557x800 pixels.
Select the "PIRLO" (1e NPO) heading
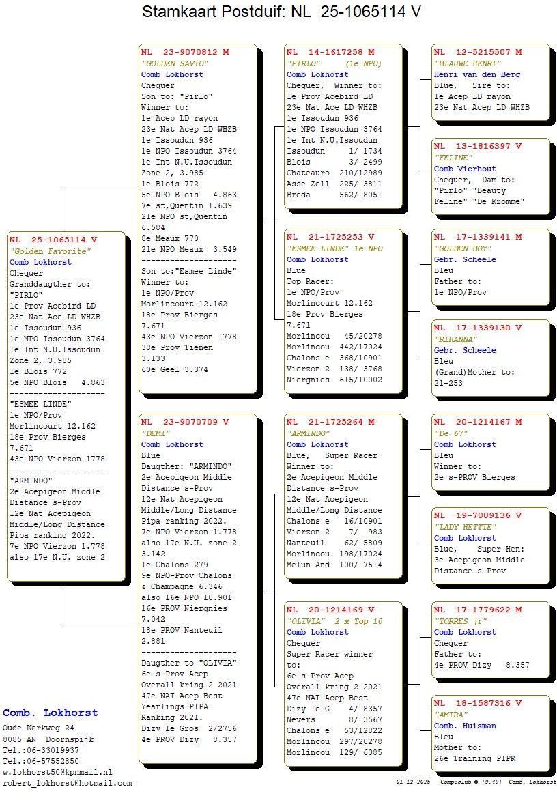pos(334,63)
